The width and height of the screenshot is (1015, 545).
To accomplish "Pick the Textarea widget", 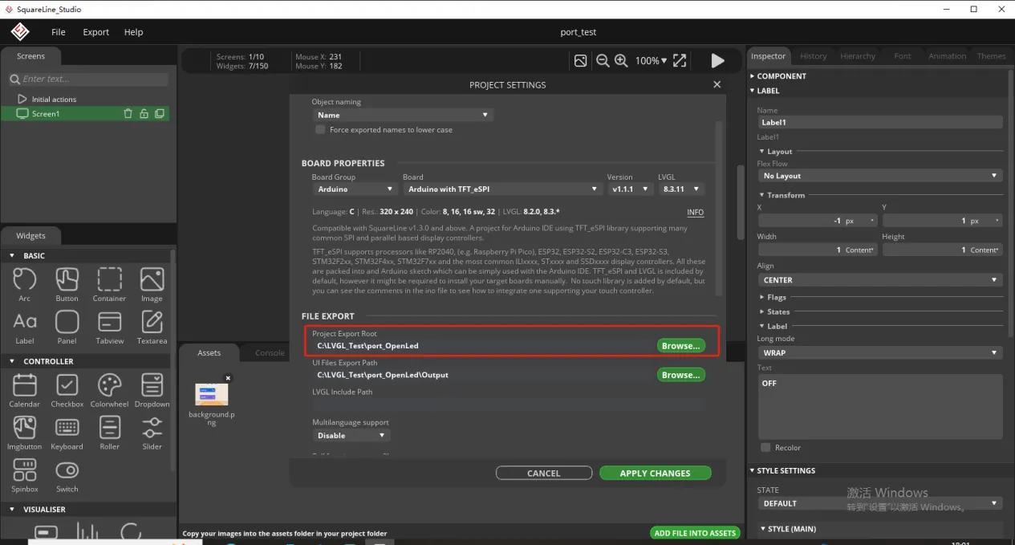I will [152, 322].
